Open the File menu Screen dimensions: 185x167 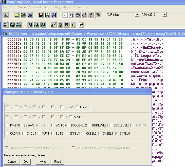tap(5, 7)
